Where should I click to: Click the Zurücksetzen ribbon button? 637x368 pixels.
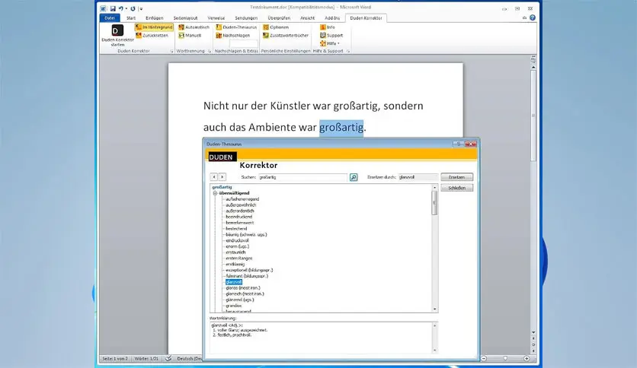click(152, 35)
